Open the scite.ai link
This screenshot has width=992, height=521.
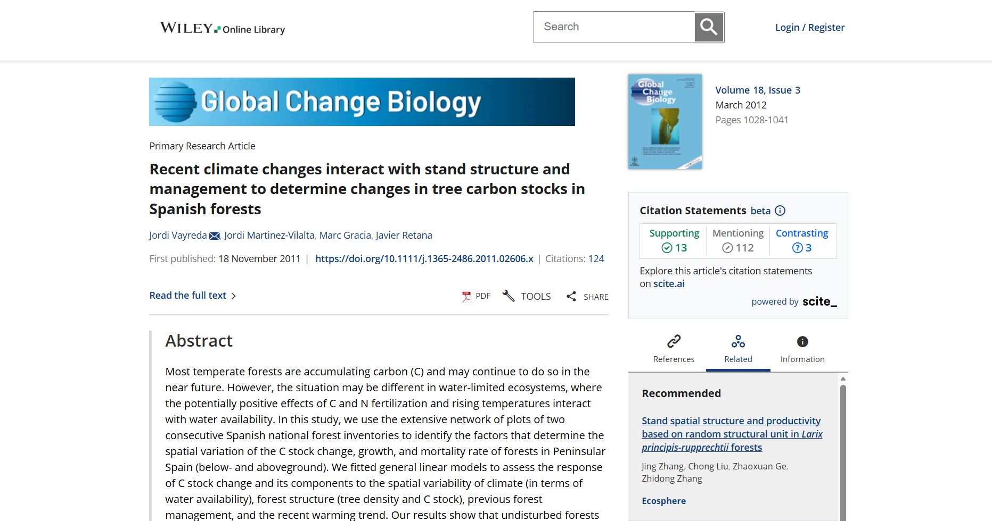[x=669, y=283]
